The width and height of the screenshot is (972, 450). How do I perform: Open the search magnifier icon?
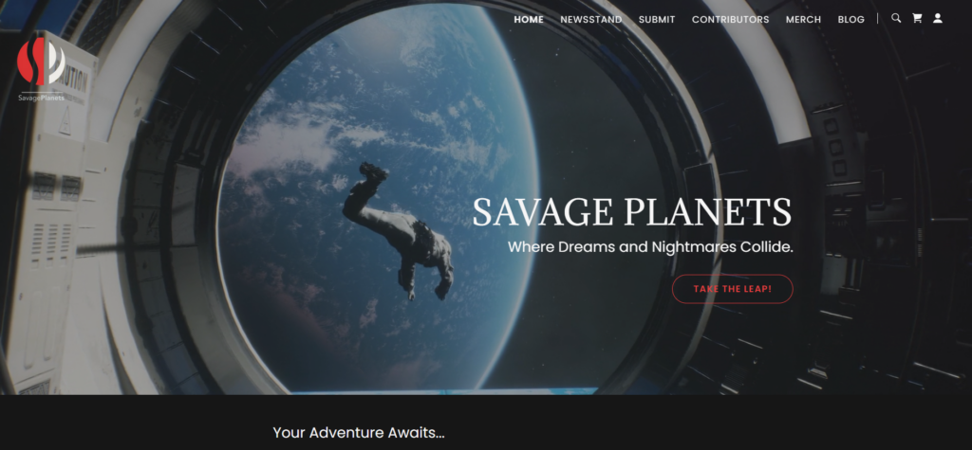(x=896, y=18)
